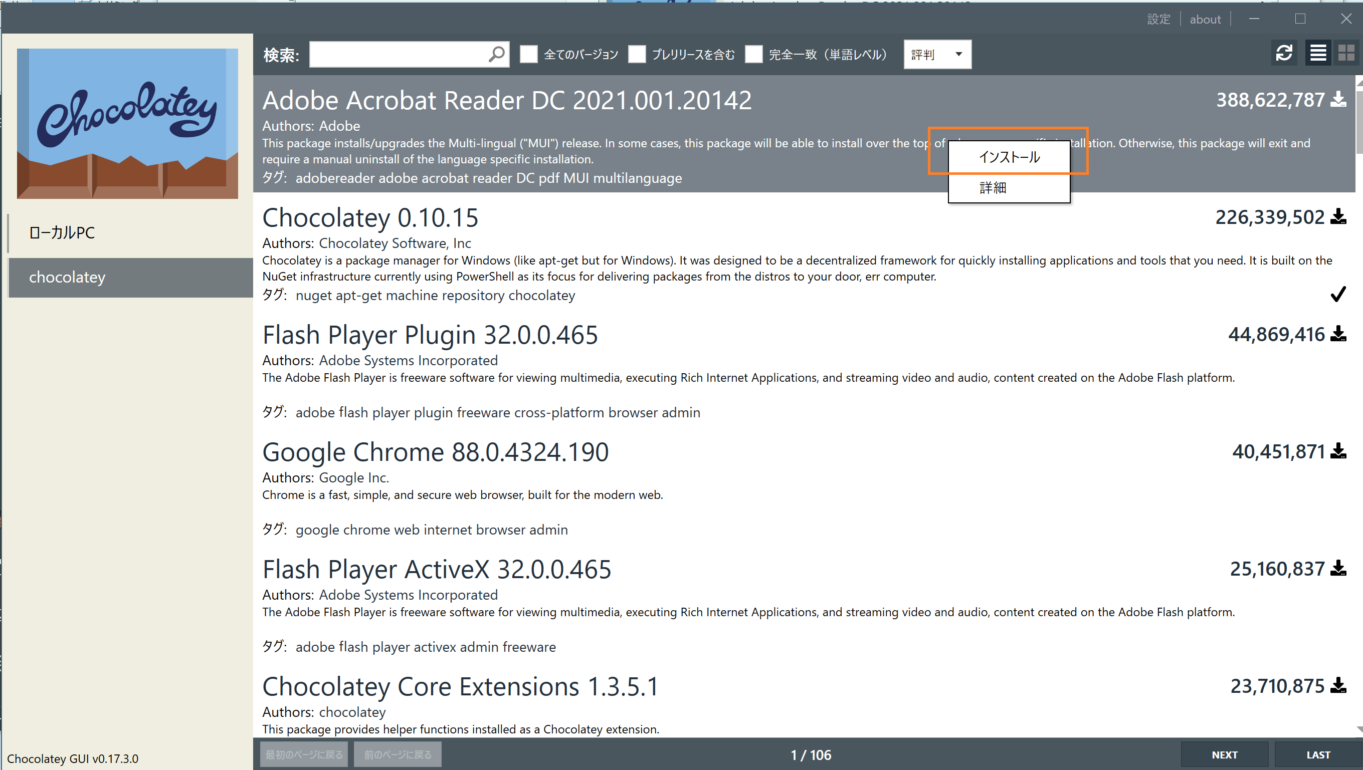The image size is (1363, 770).
Task: Select chocolatey source in sidebar
Action: [130, 278]
